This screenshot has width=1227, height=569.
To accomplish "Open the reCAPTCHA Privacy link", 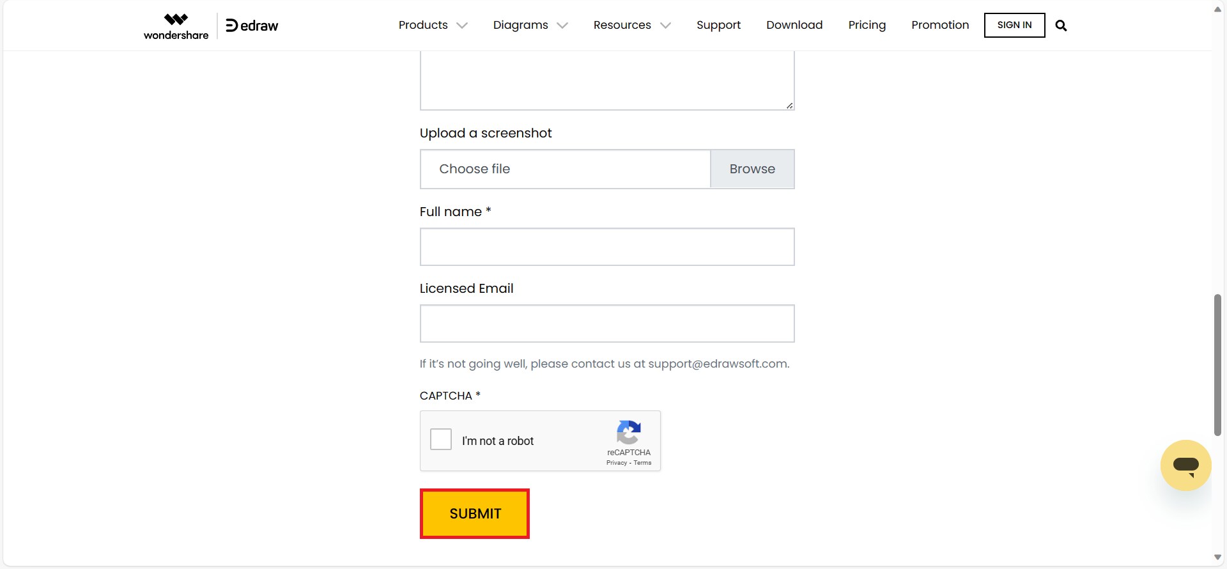I will click(x=616, y=463).
